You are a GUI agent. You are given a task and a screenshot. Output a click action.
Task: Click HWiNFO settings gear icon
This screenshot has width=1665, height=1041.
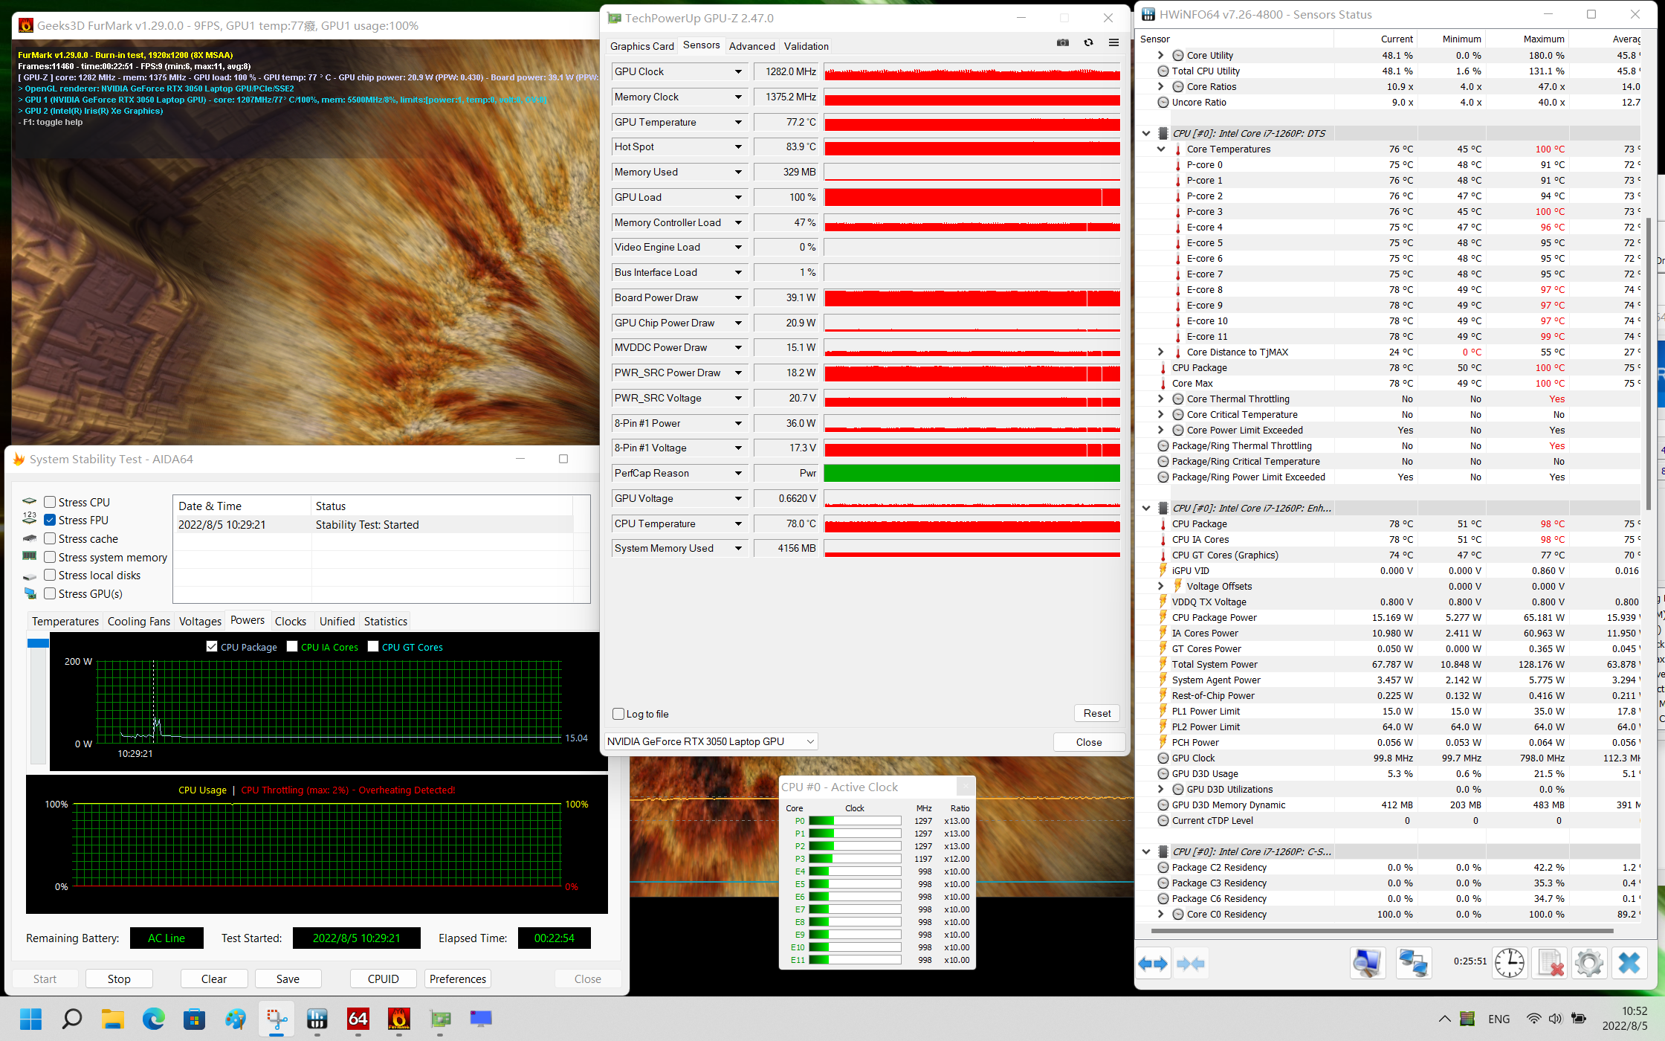click(x=1588, y=964)
